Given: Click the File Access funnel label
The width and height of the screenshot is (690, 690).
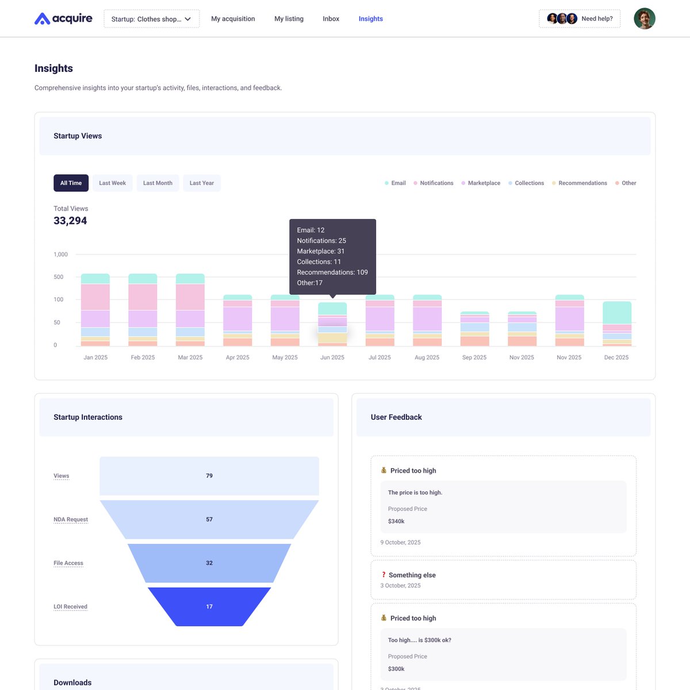Looking at the screenshot, I should click(68, 563).
